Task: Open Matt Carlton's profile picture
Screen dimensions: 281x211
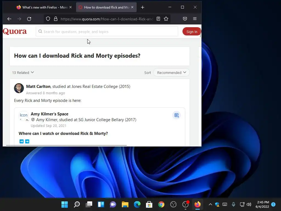Action: (19, 88)
